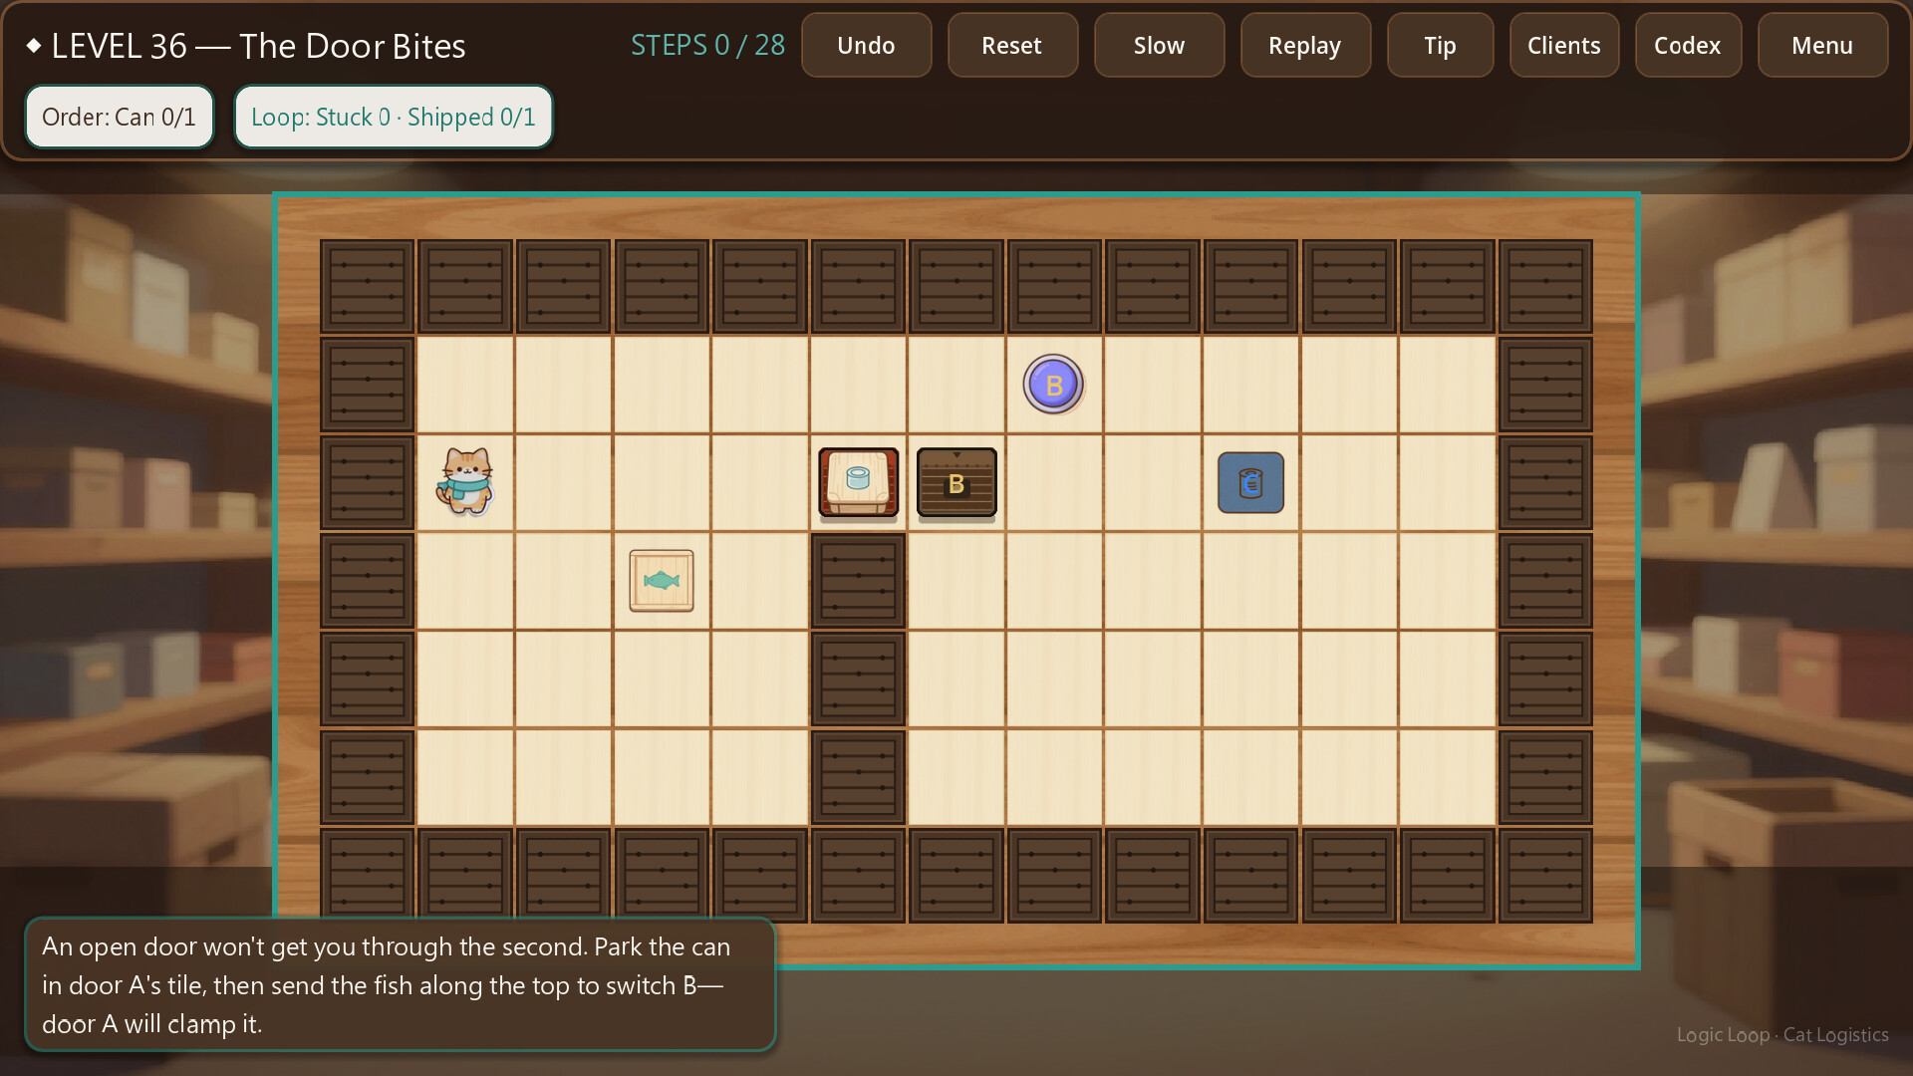
Task: Click the purple round B switch
Action: coord(1053,385)
